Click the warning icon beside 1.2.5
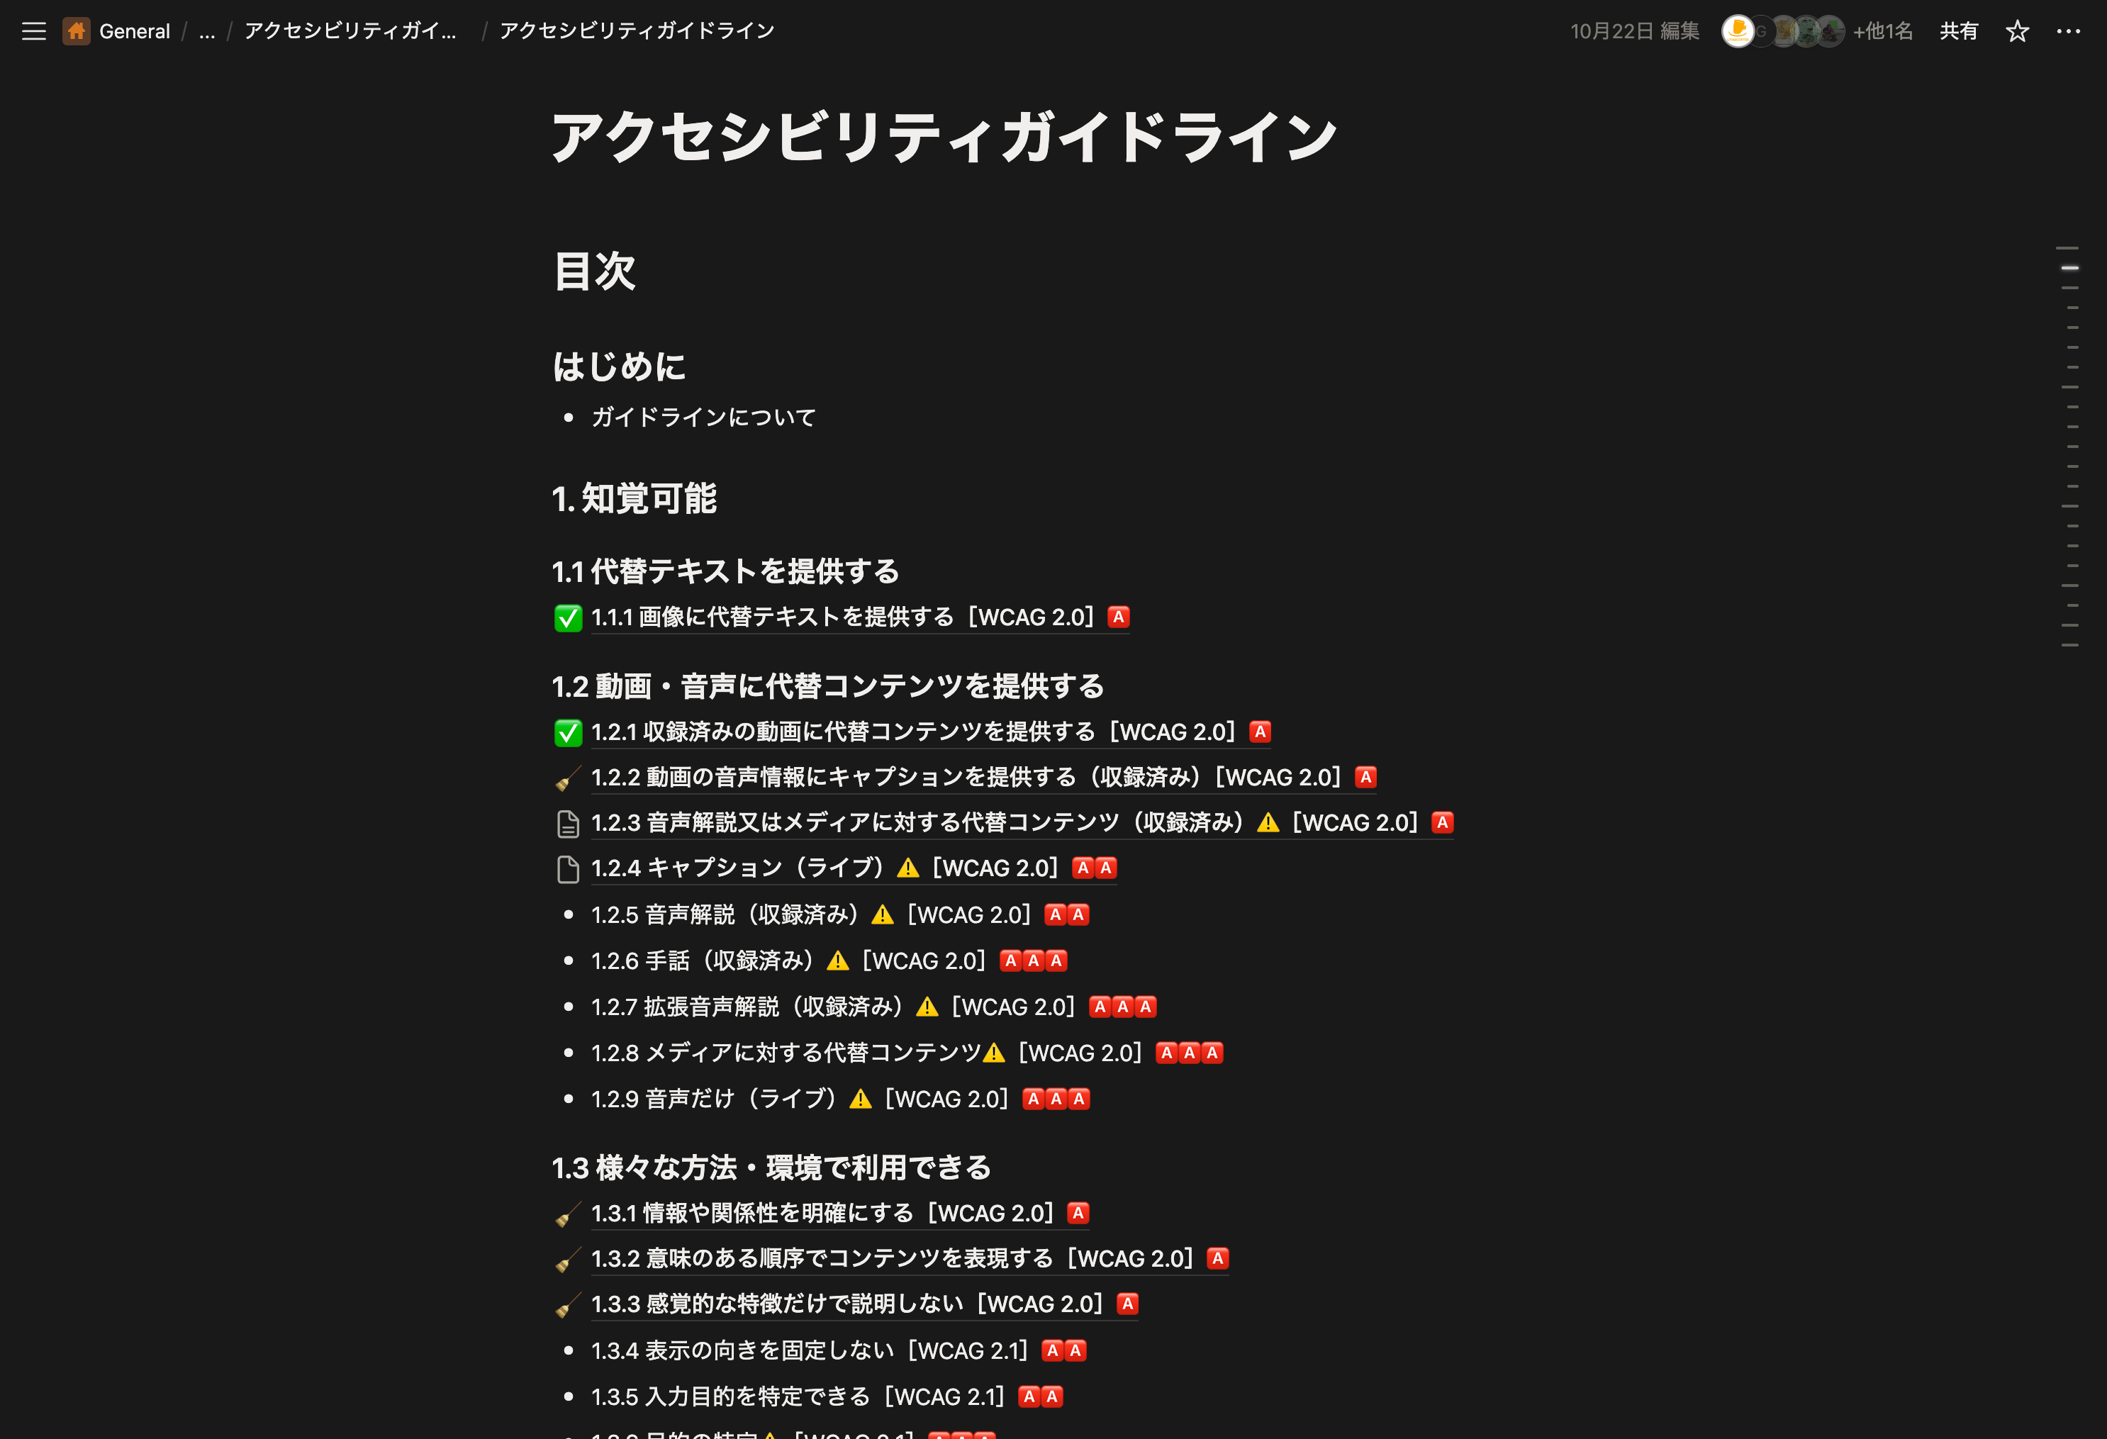 point(881,914)
